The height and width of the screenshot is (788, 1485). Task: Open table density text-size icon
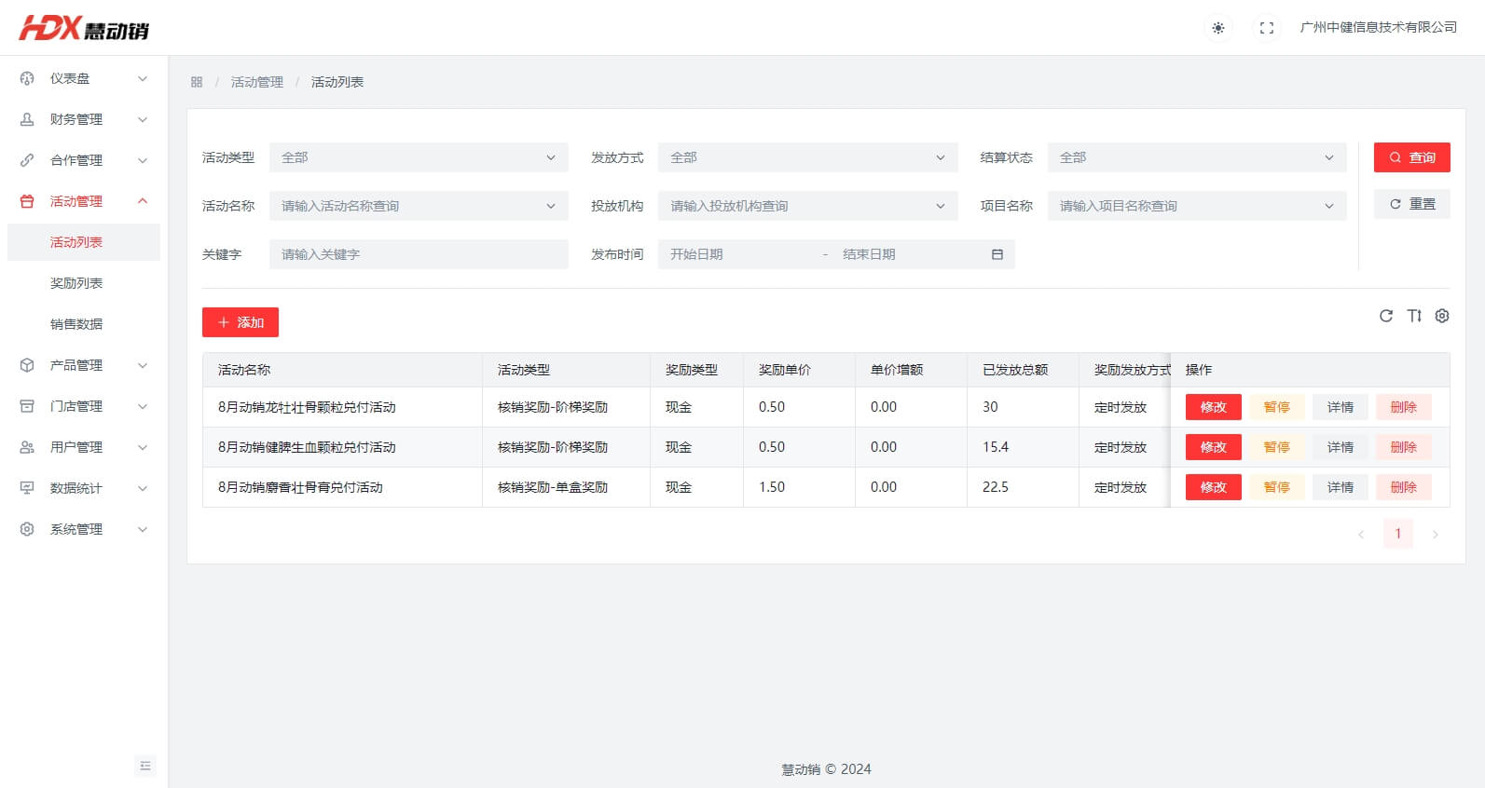pyautogui.click(x=1414, y=316)
